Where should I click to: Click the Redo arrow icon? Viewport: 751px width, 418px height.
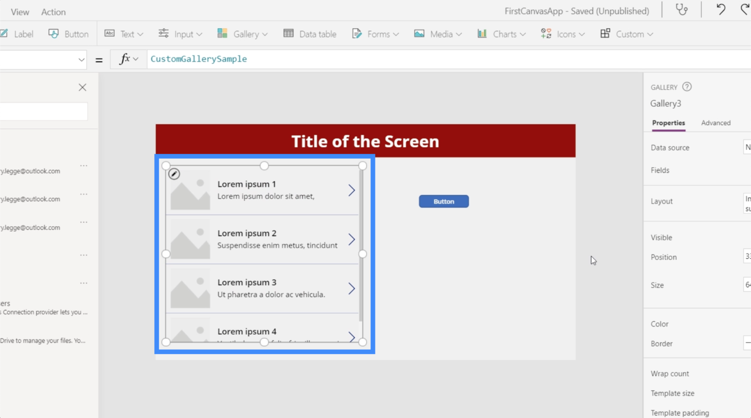click(x=745, y=9)
